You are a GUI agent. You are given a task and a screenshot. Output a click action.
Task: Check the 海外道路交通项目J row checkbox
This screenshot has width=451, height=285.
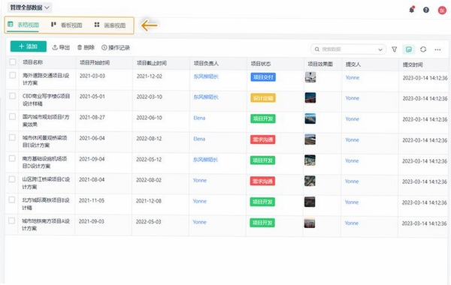click(x=12, y=75)
